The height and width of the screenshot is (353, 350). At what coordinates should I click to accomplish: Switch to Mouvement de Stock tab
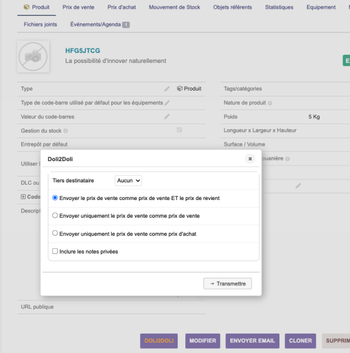click(175, 7)
